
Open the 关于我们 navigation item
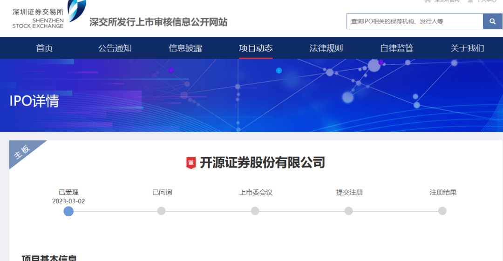click(x=467, y=48)
